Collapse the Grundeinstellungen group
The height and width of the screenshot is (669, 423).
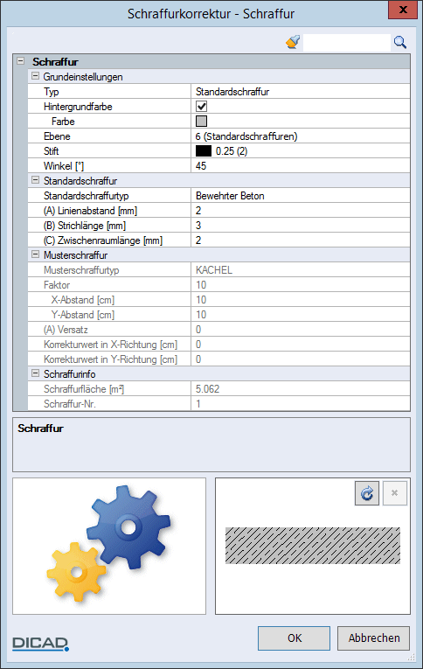[x=35, y=76]
